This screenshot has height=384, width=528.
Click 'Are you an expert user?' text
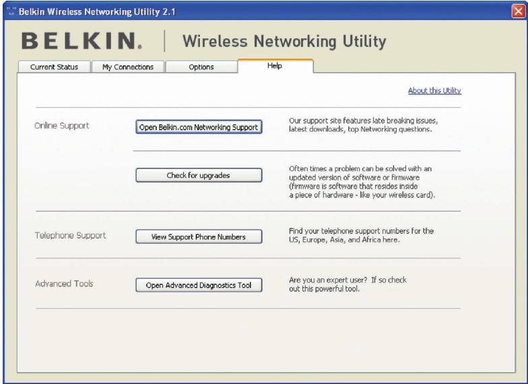[348, 284]
